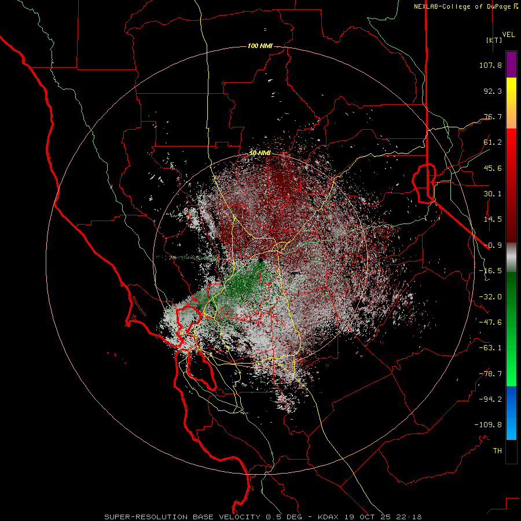Image resolution: width=521 pixels, height=521 pixels.
Task: Select the 30.1 velocity scale value
Action: (x=493, y=194)
